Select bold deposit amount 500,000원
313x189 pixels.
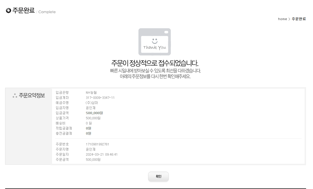(94, 113)
